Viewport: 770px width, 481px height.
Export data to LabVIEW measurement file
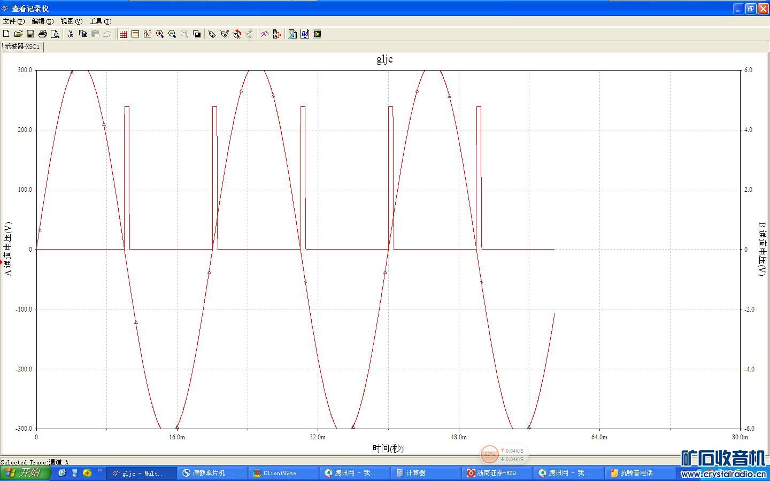click(317, 34)
